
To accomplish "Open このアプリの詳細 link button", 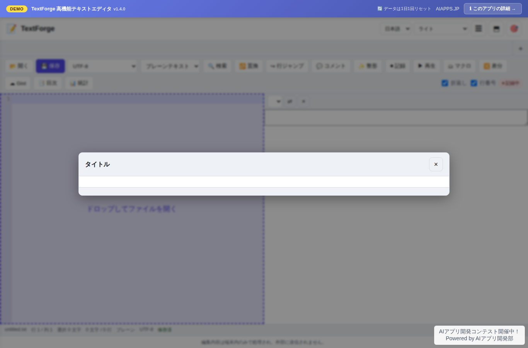I will pos(492,9).
